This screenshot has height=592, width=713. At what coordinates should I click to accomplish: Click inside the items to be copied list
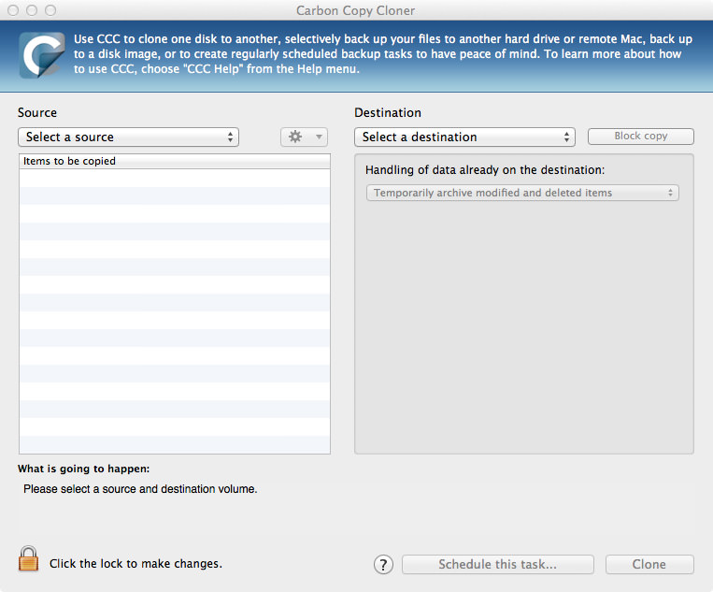pos(175,311)
